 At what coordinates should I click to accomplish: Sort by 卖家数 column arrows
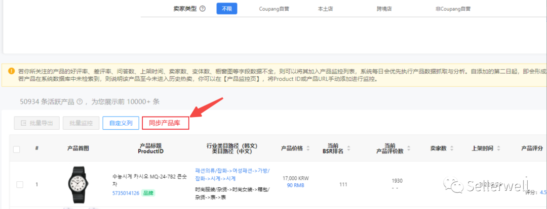tap(452, 148)
